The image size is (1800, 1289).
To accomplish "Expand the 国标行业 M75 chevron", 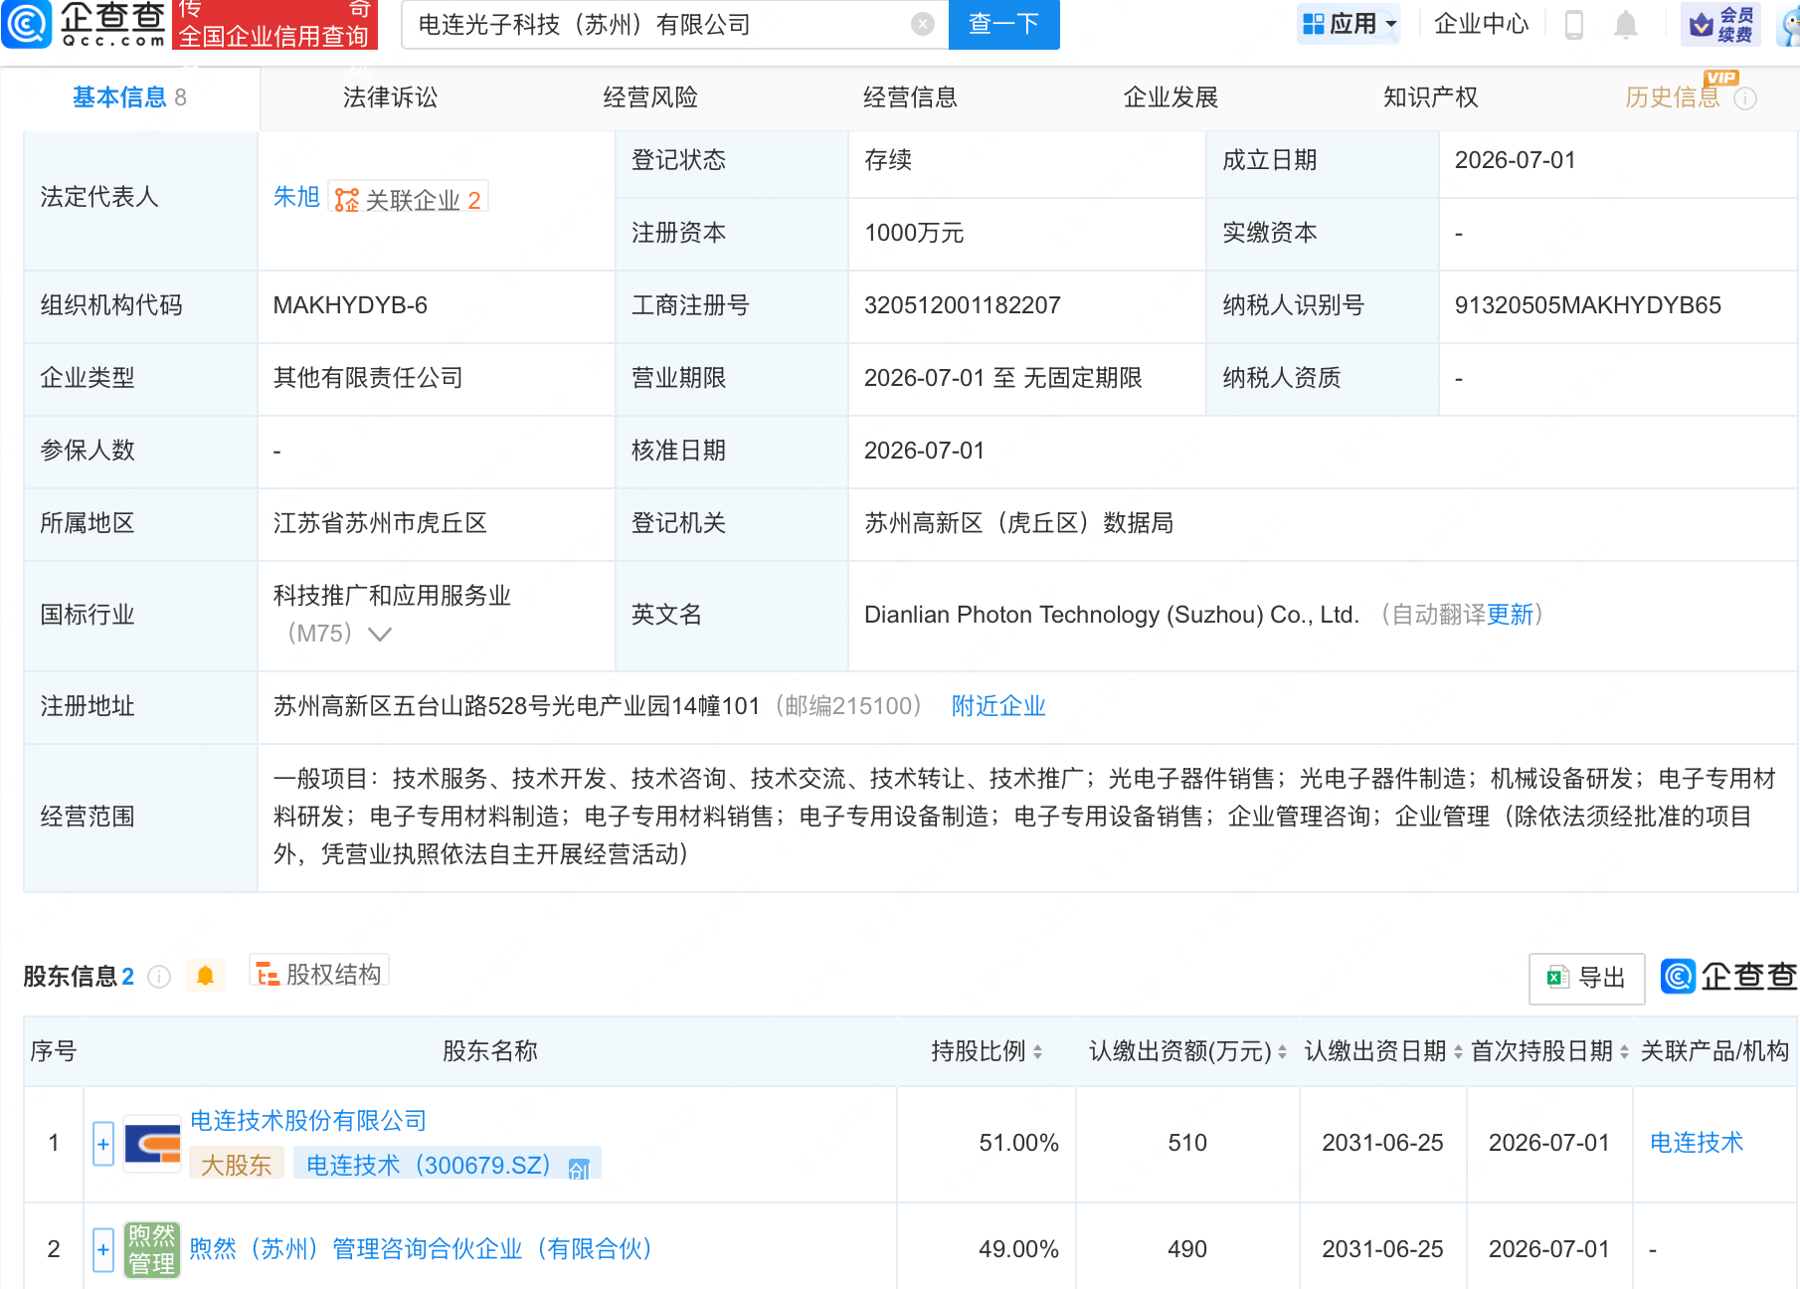I will pos(380,634).
